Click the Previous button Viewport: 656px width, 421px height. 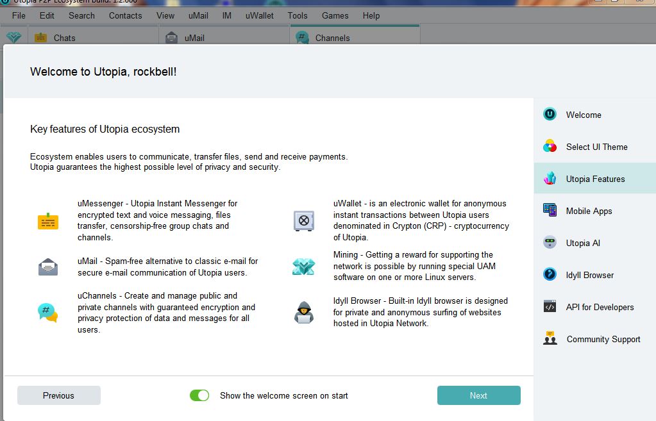58,395
